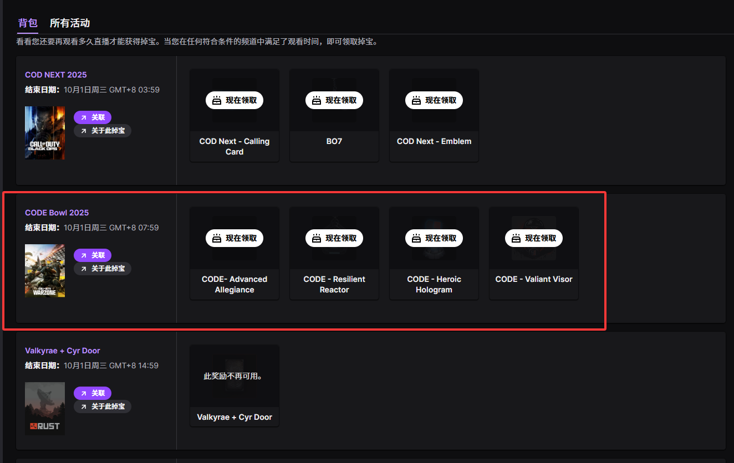
Task: Claim the CODE - Valiant Visor drop
Action: (534, 238)
